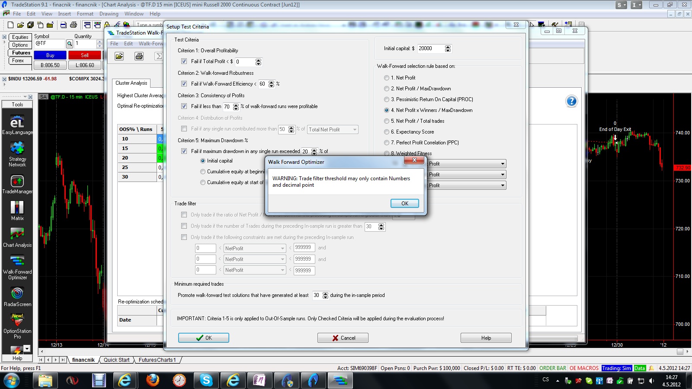Open Skype from the Windows taskbar
The height and width of the screenshot is (389, 692).
click(x=206, y=380)
